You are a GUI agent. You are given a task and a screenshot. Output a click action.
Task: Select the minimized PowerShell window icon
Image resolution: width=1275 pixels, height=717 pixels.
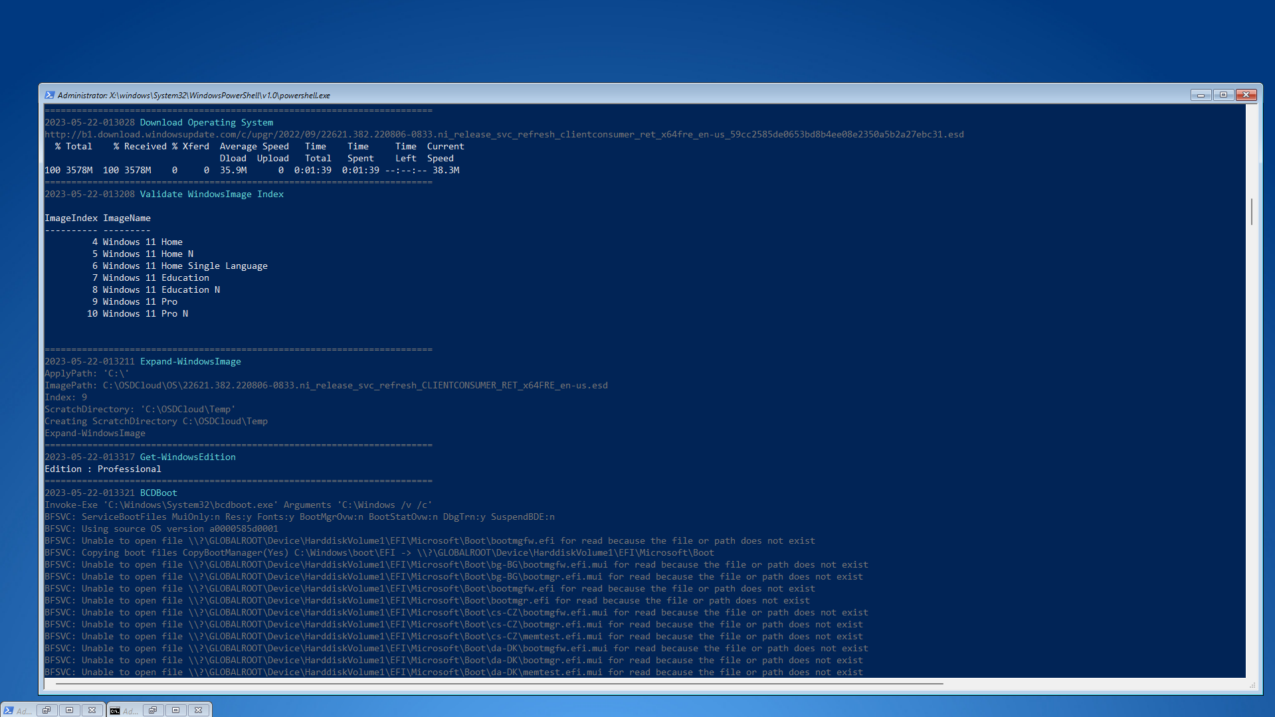coord(9,710)
